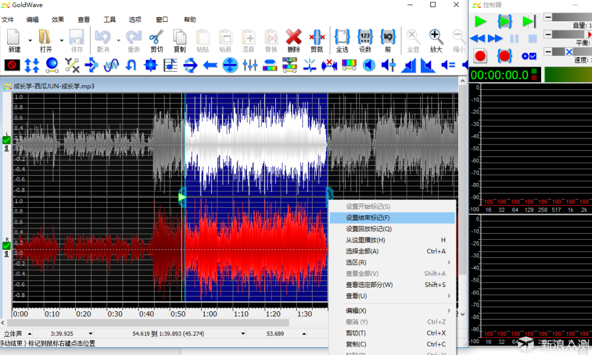Click the 打开 (Open) folder icon
Image resolution: width=592 pixels, height=355 pixels.
(45, 37)
